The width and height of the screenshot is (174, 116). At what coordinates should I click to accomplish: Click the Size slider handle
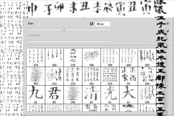[x=64, y=29]
